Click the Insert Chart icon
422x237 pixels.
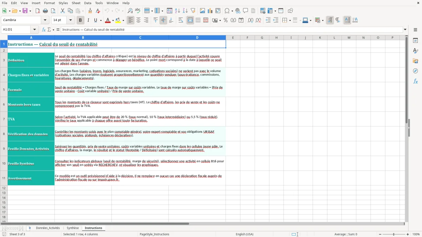(x=210, y=11)
